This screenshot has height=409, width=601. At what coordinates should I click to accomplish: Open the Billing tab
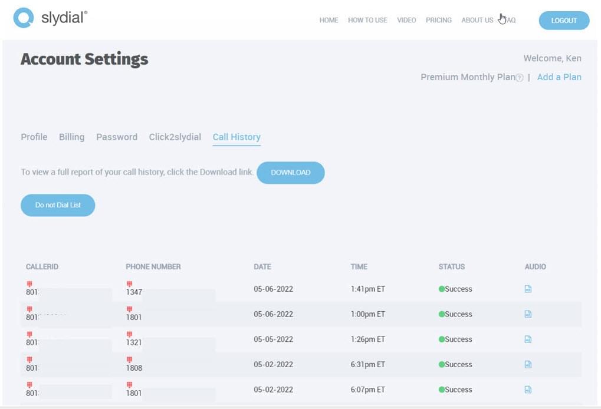tap(71, 137)
